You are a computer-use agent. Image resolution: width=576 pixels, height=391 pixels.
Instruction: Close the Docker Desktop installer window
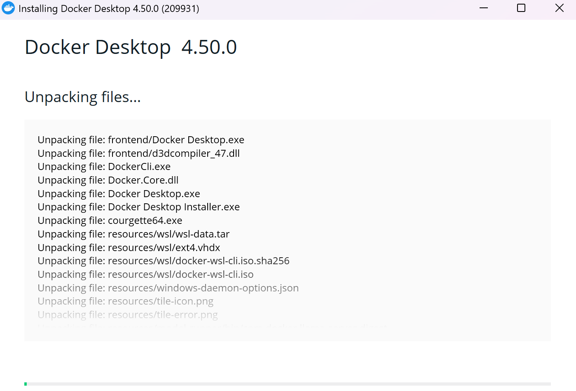coord(559,8)
